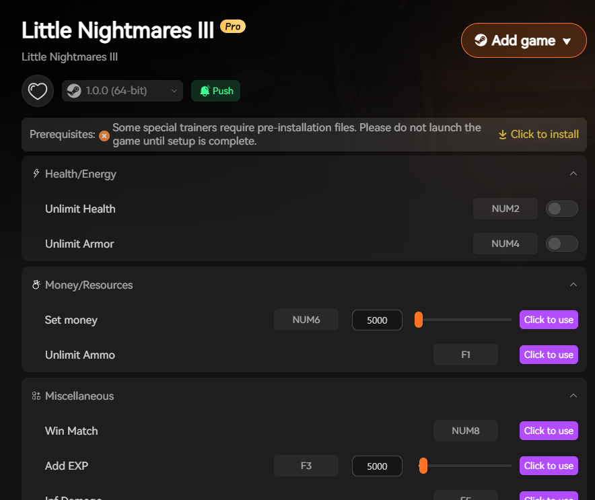This screenshot has height=500, width=595.
Task: Collapse the Money/Resources section chevron
Action: click(573, 285)
